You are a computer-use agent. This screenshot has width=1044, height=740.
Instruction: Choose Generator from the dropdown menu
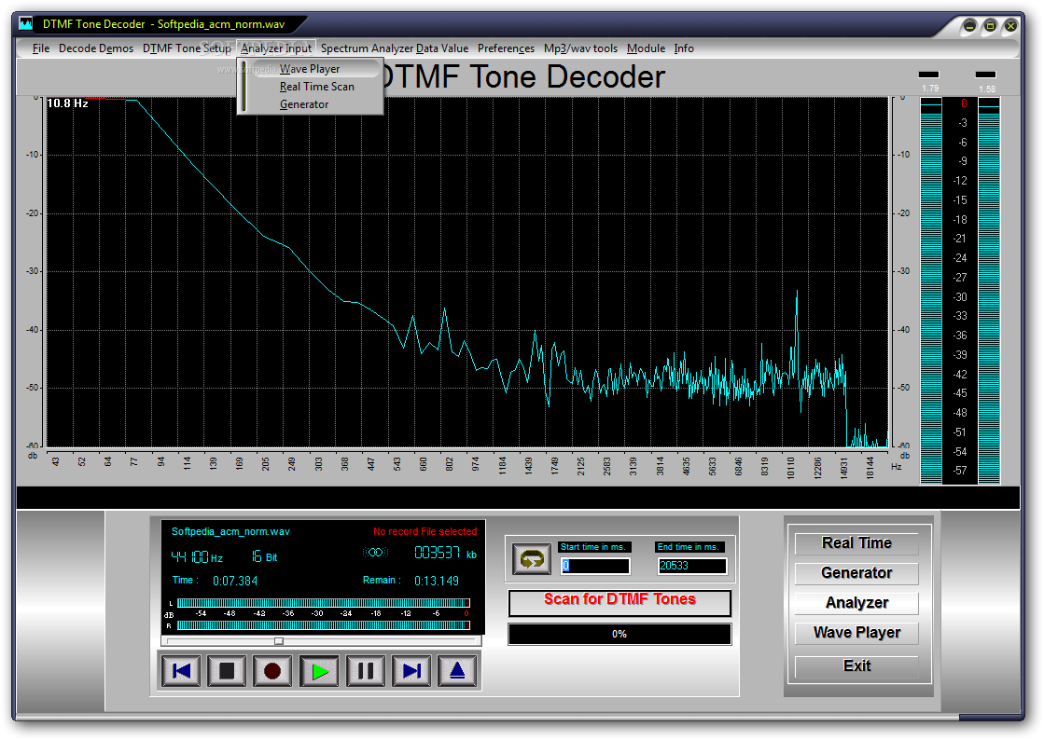click(x=304, y=104)
